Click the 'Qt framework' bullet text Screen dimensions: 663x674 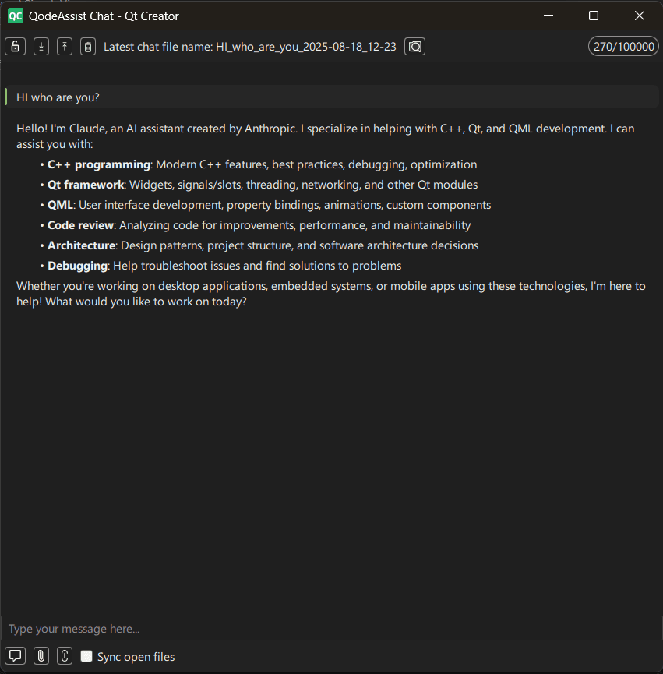pyautogui.click(x=86, y=185)
